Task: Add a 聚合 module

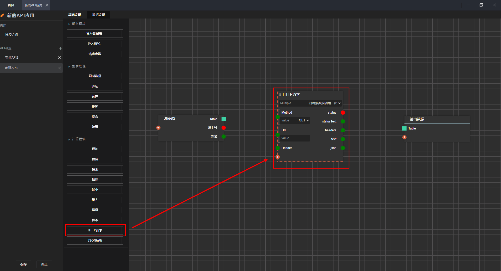Action: (x=95, y=117)
